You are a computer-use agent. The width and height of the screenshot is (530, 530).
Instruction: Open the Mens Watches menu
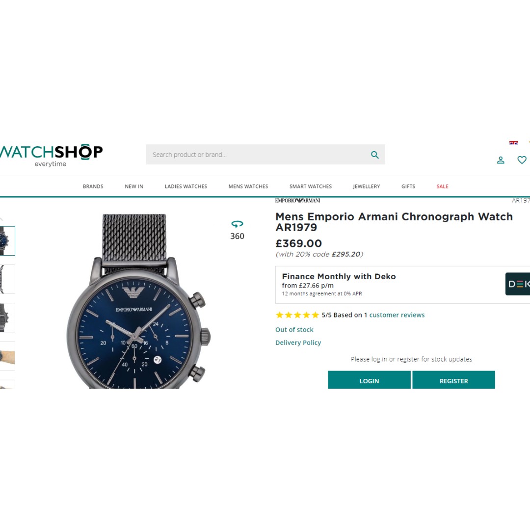coord(248,186)
